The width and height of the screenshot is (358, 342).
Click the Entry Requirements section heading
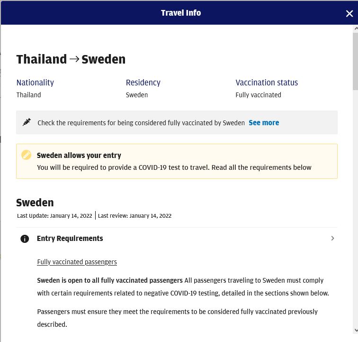(70, 239)
